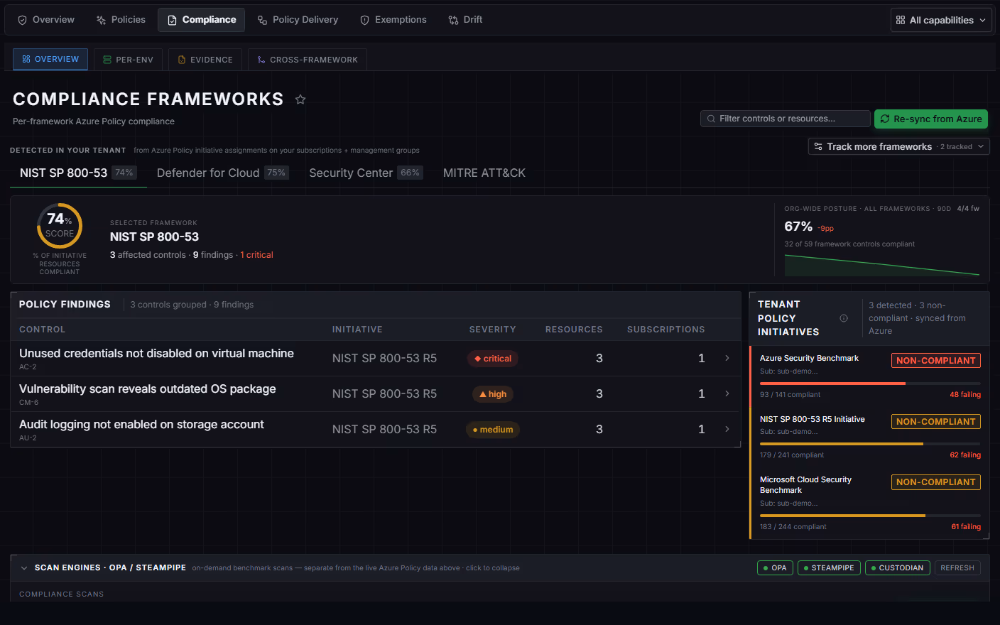Open the Policies navigation tab
The width and height of the screenshot is (1000, 625).
[121, 20]
